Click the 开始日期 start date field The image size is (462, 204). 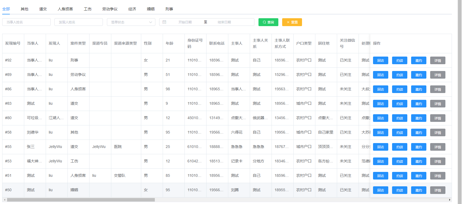tap(185, 22)
